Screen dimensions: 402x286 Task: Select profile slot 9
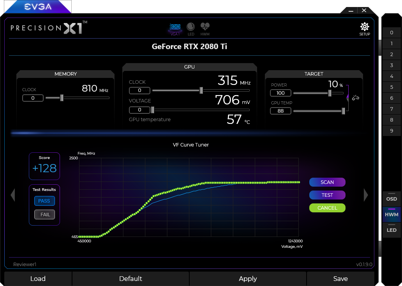coord(391,131)
